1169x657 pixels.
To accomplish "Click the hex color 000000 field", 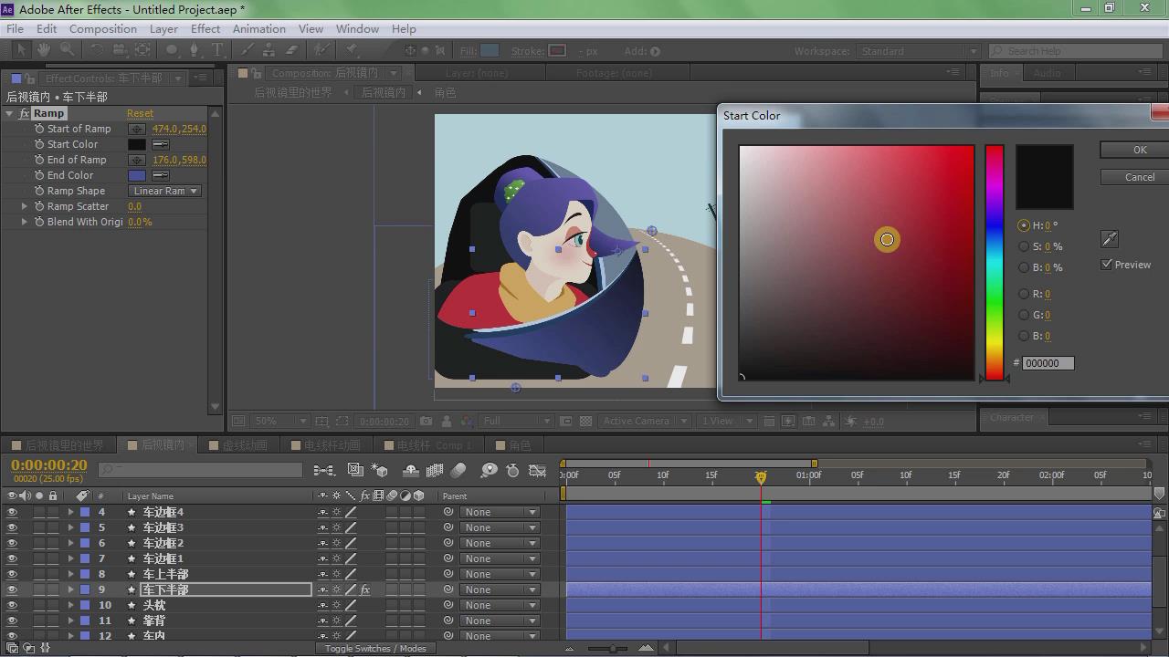I will click(1048, 363).
